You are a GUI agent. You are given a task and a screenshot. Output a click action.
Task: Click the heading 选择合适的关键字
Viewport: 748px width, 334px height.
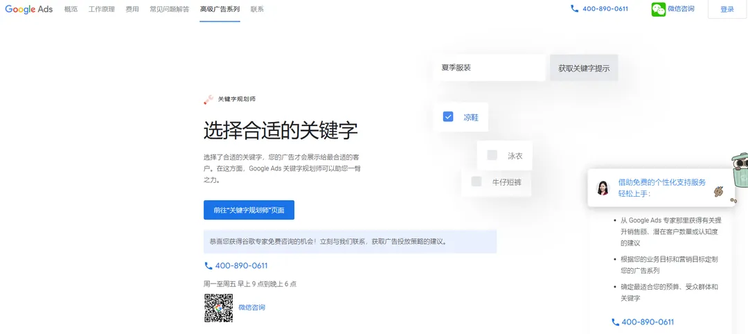coord(280,130)
